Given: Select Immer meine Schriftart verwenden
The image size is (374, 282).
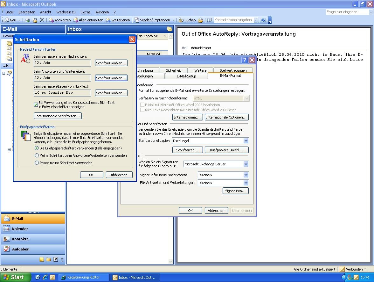Looking at the screenshot, I should [37, 163].
